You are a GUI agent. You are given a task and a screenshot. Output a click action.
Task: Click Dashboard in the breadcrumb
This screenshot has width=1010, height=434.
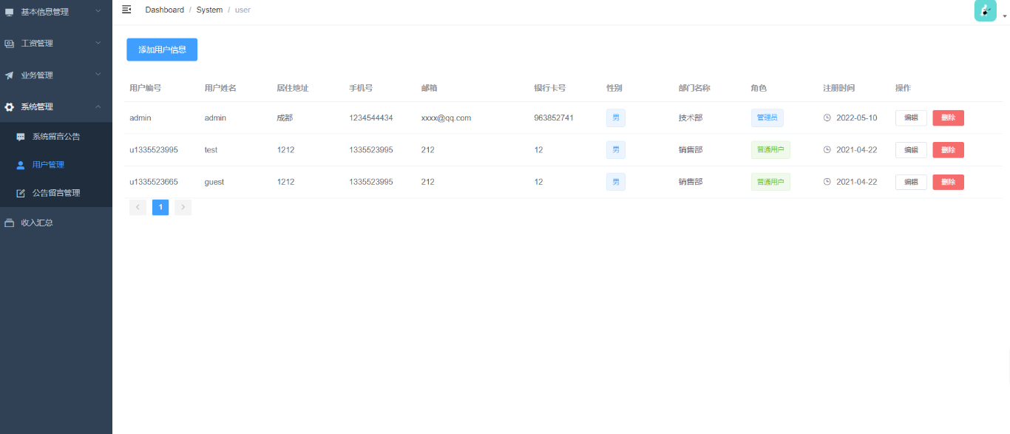click(x=164, y=10)
